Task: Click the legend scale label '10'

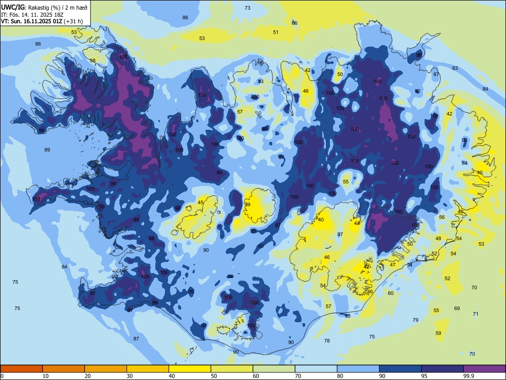Action: pyautogui.click(x=46, y=376)
